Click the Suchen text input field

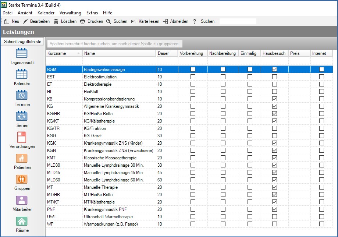click(x=238, y=21)
